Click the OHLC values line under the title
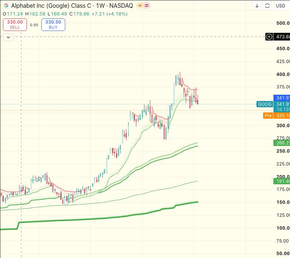Image resolution: width=290 pixels, height=258 pixels. 65,14
